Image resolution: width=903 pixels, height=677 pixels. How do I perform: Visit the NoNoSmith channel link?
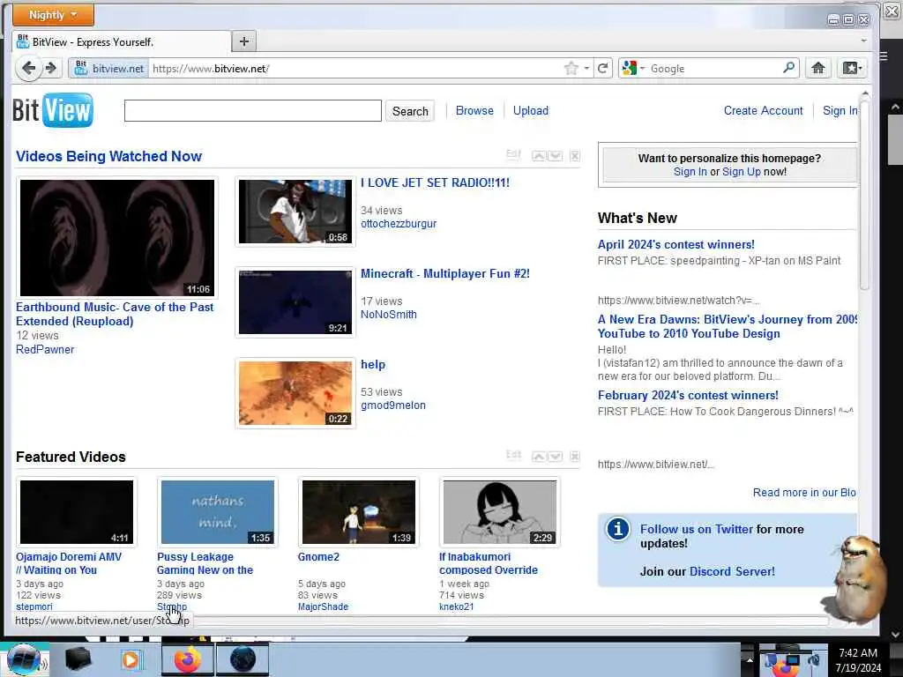click(x=389, y=315)
